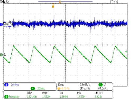Click the rising edge trigger slope icon

click(x=105, y=85)
